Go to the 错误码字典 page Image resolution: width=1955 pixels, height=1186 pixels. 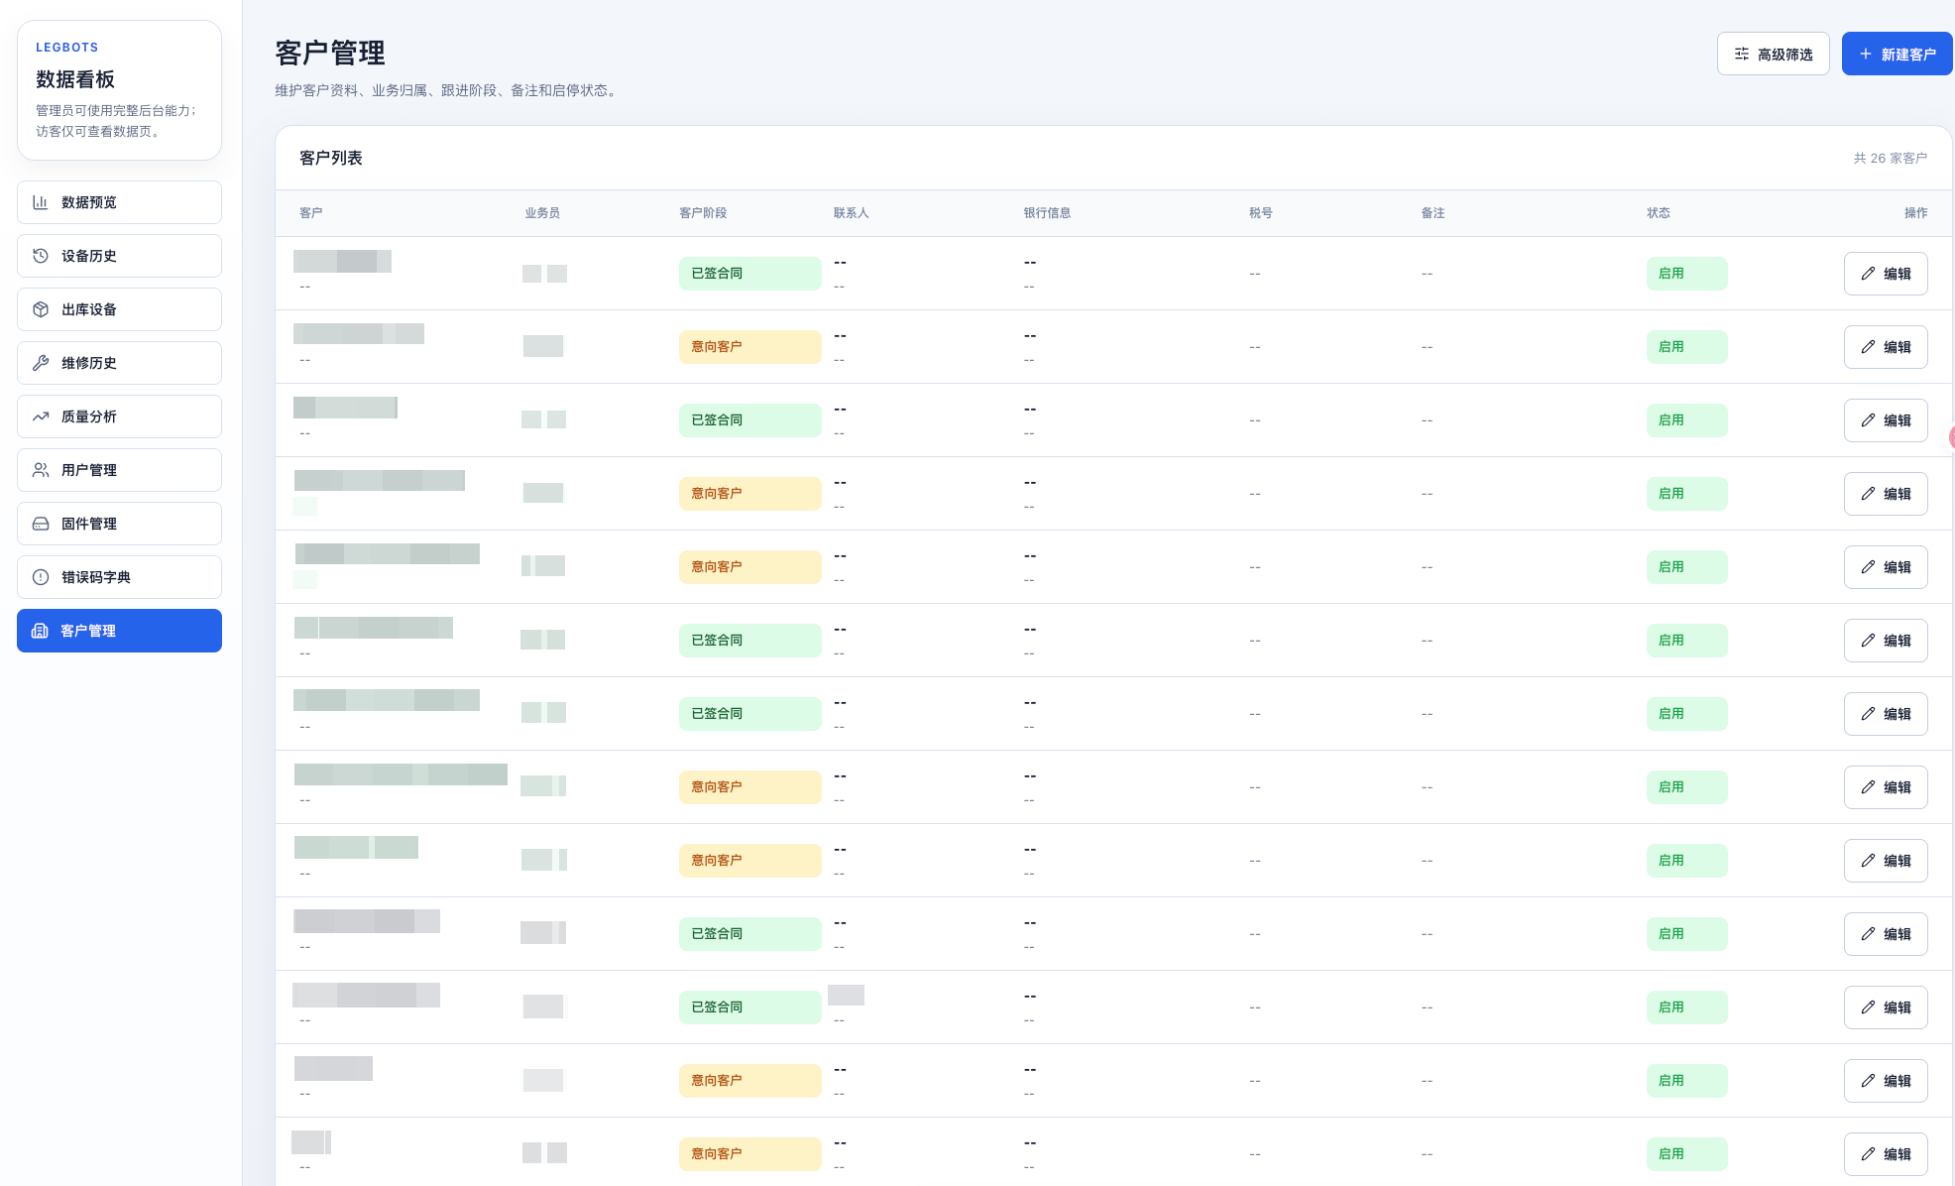pyautogui.click(x=119, y=577)
